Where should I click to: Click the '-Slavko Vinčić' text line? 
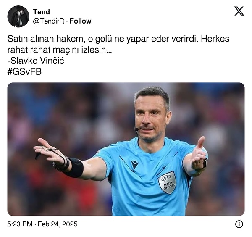pos(36,61)
